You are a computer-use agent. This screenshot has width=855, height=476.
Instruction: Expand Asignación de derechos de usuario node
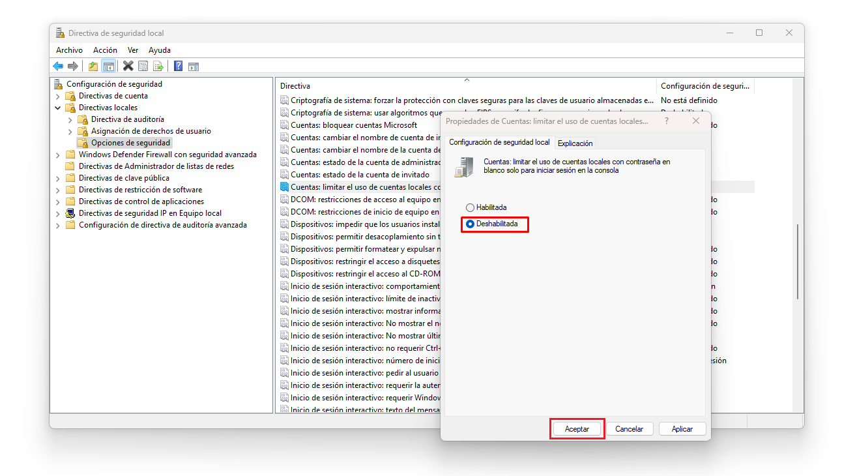70,131
